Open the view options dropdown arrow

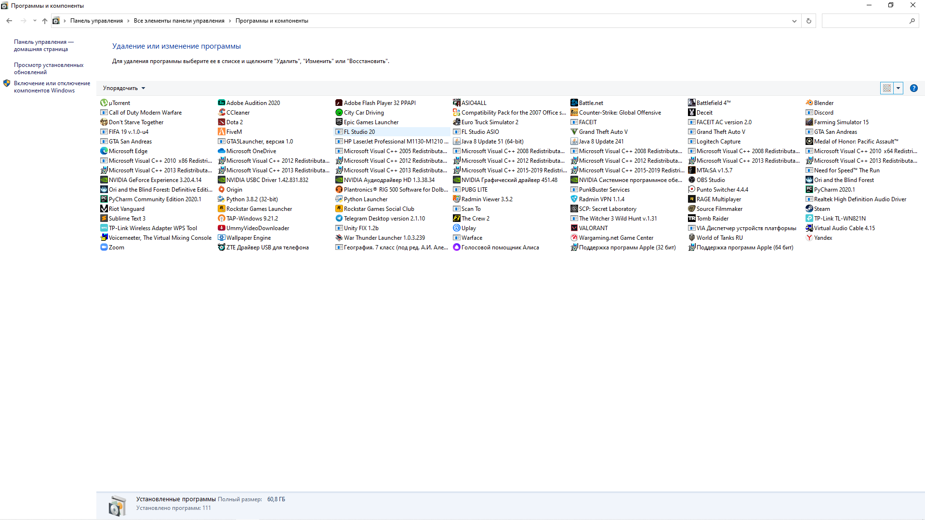(x=898, y=88)
